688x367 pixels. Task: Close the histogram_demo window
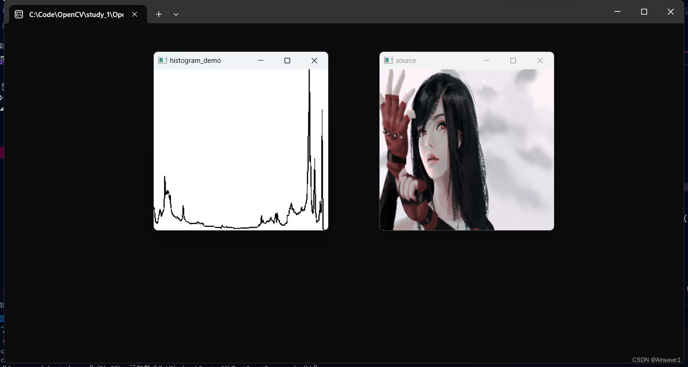(314, 61)
